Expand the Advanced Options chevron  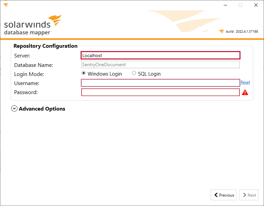point(14,109)
